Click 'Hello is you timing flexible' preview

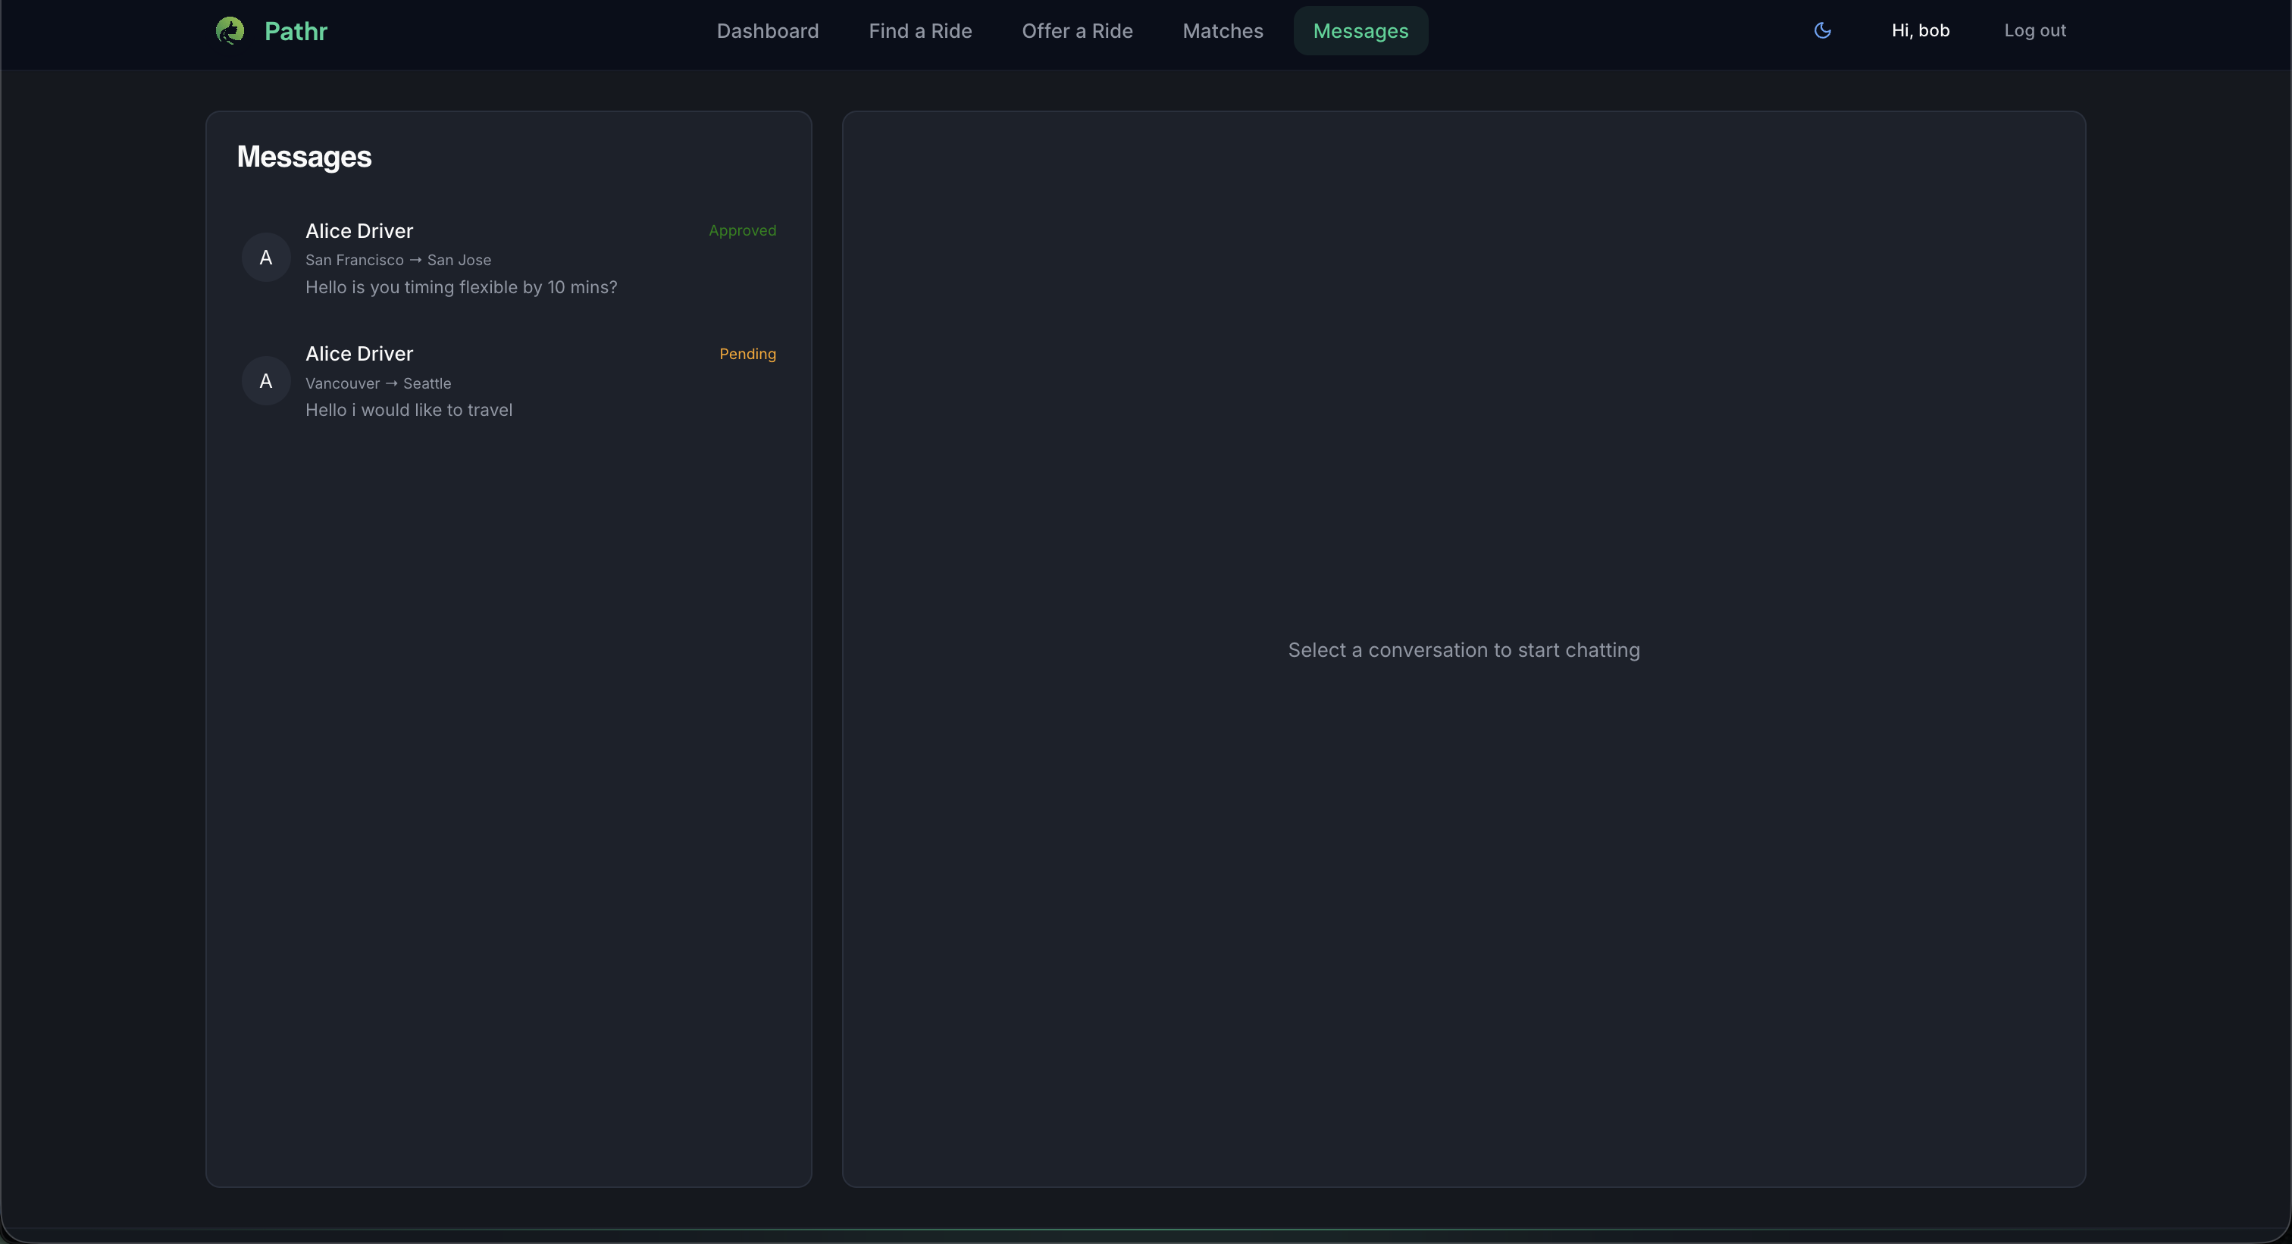(x=460, y=287)
